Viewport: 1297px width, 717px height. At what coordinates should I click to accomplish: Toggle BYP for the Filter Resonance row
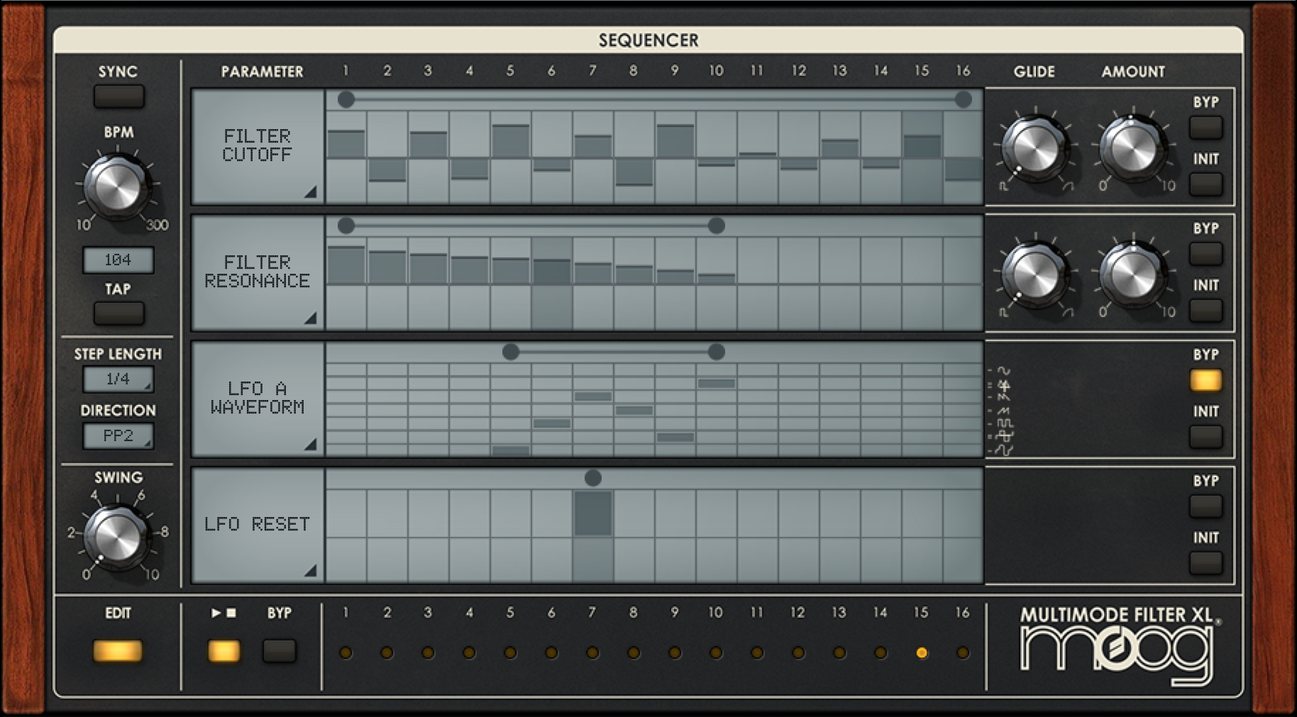click(x=1205, y=254)
